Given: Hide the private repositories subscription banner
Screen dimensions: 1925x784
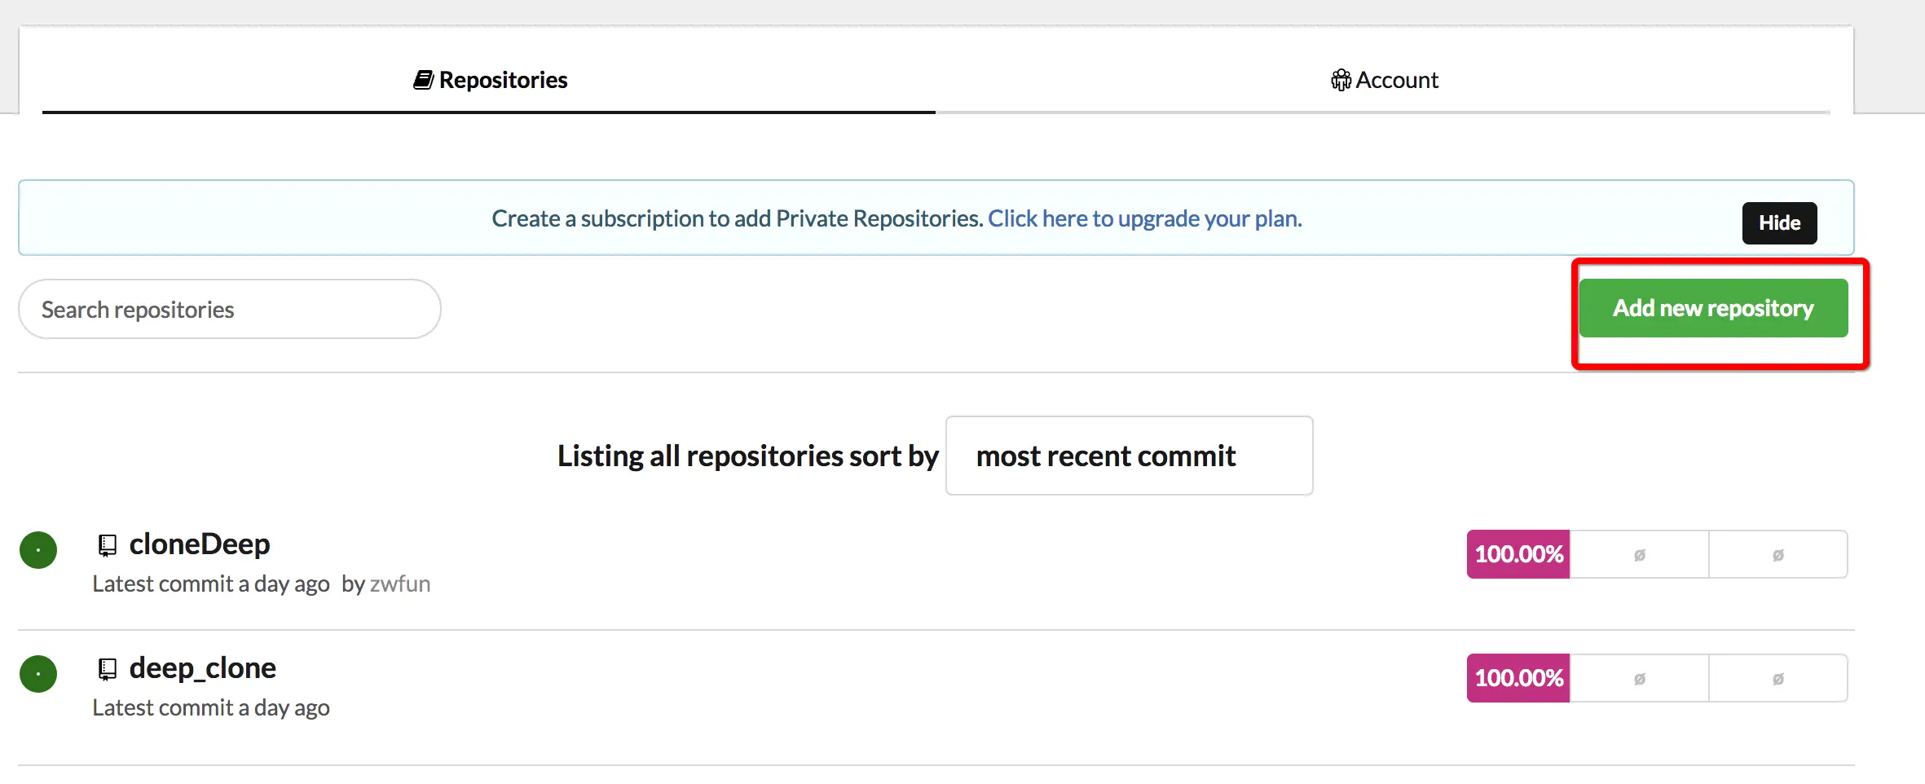Looking at the screenshot, I should [1779, 222].
